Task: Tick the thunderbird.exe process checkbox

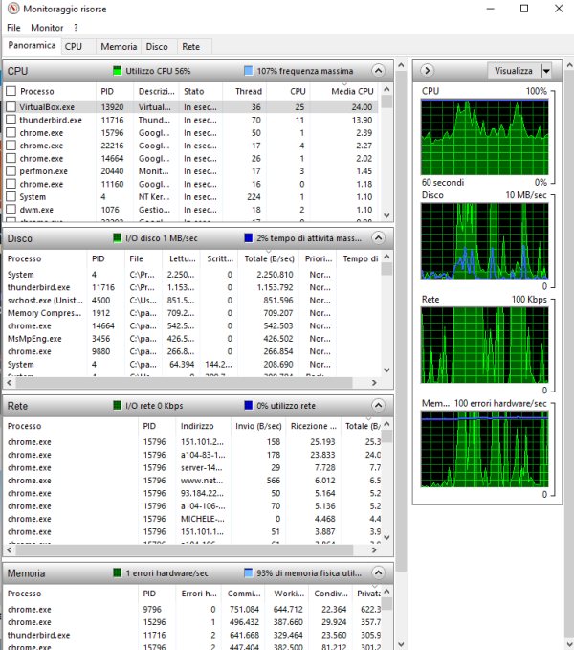Action: (11, 121)
